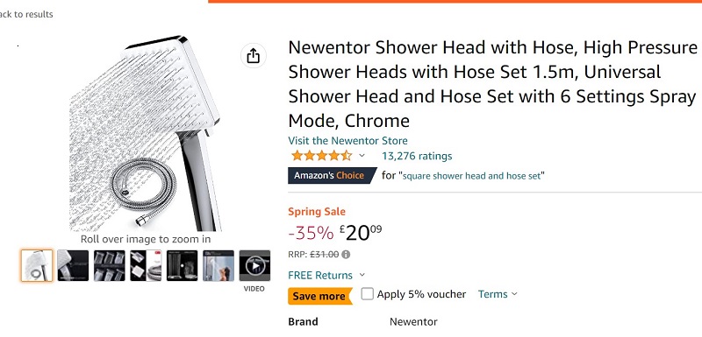
Task: Select the sixth thumbnail with person showering
Action: click(x=218, y=265)
